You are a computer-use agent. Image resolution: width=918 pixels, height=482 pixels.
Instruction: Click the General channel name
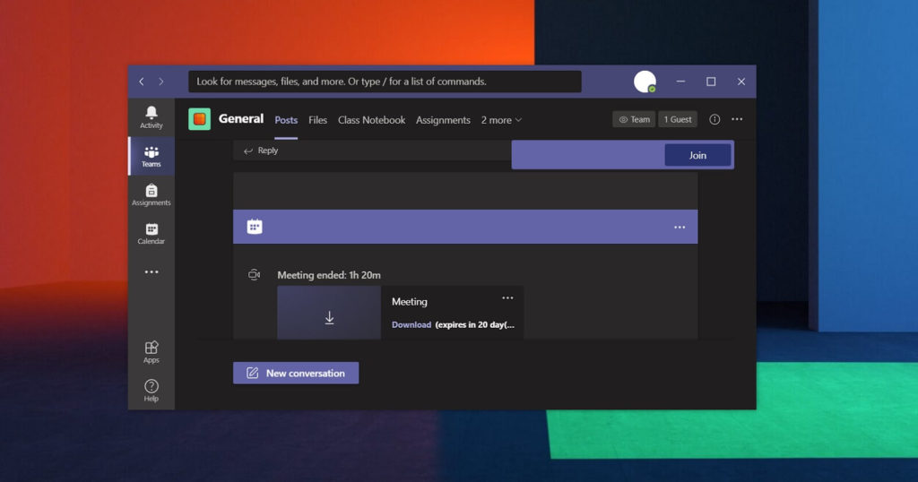240,119
